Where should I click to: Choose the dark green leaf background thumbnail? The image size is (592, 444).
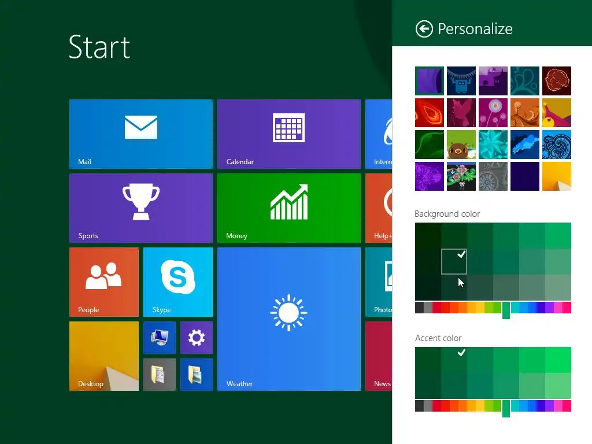click(x=430, y=145)
